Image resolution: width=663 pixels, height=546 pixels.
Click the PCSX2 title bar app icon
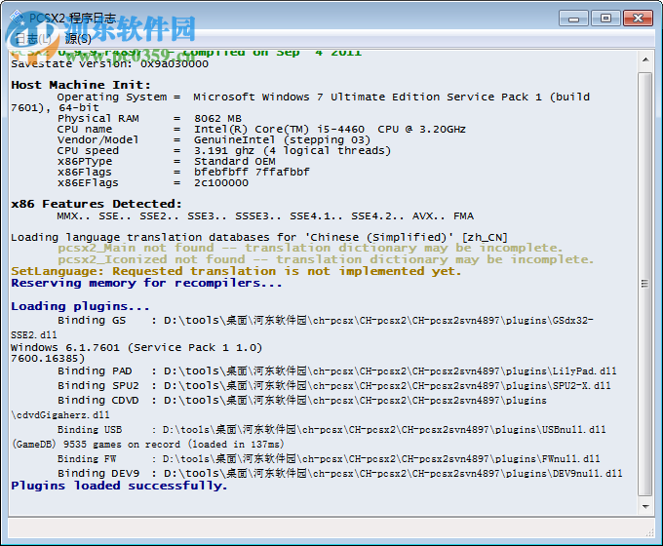tap(19, 19)
